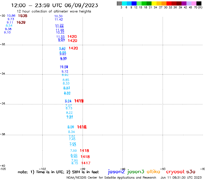Select the wave height value 10.32
Image resolution: width=205 pixels, height=180 pixels.
click(x=60, y=32)
